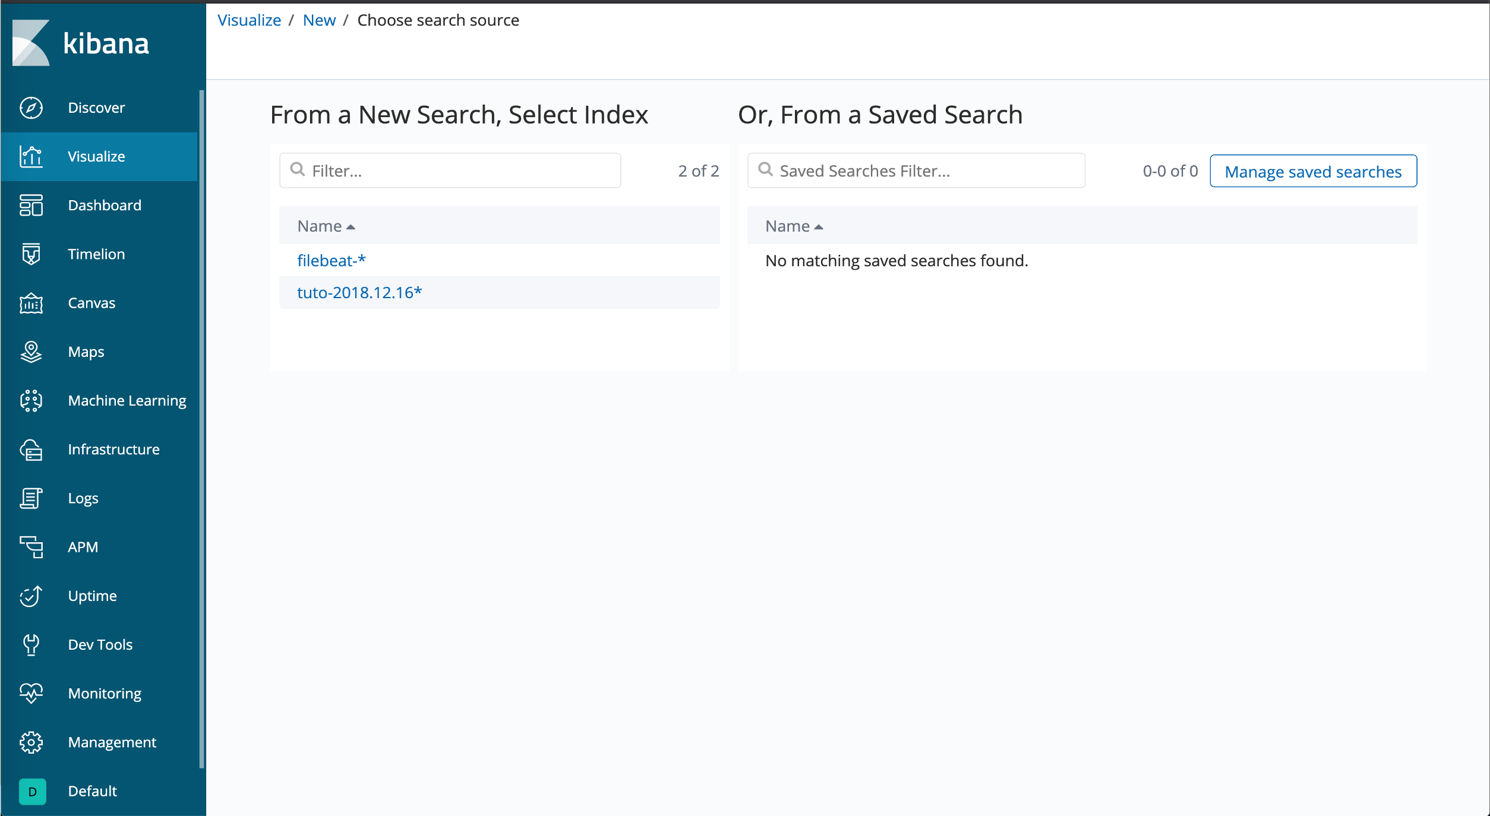The width and height of the screenshot is (1490, 816).
Task: Click the Maps pin icon
Action: pyautogui.click(x=31, y=352)
